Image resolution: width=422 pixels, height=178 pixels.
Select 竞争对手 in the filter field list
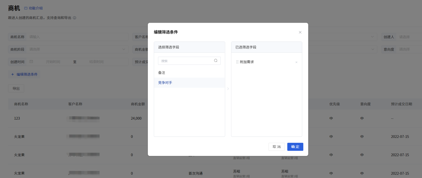(x=189, y=83)
